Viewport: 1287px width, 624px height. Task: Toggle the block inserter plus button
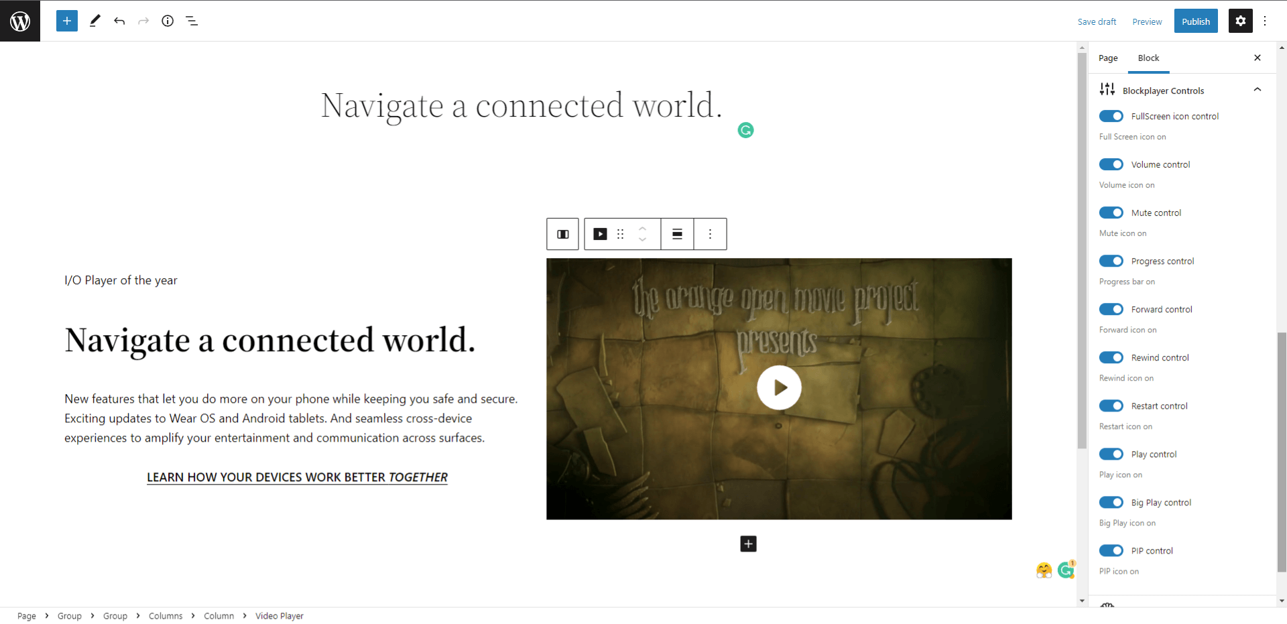[67, 21]
